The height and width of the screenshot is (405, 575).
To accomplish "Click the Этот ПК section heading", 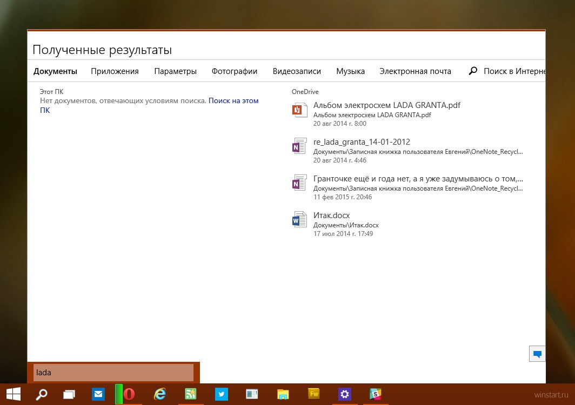I will coord(52,92).
